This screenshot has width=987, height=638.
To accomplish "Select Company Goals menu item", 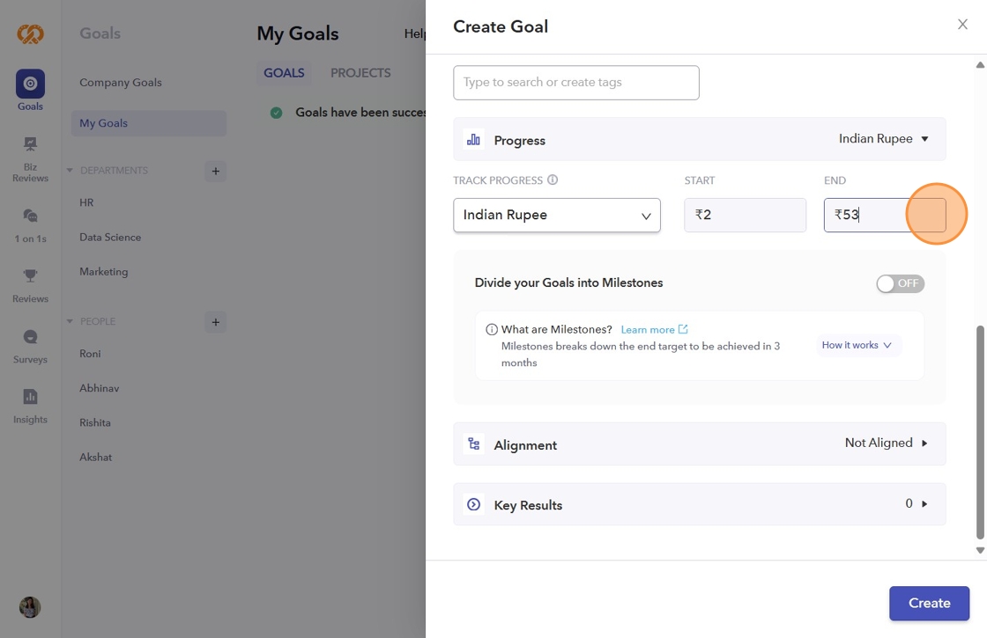I will coord(121,83).
